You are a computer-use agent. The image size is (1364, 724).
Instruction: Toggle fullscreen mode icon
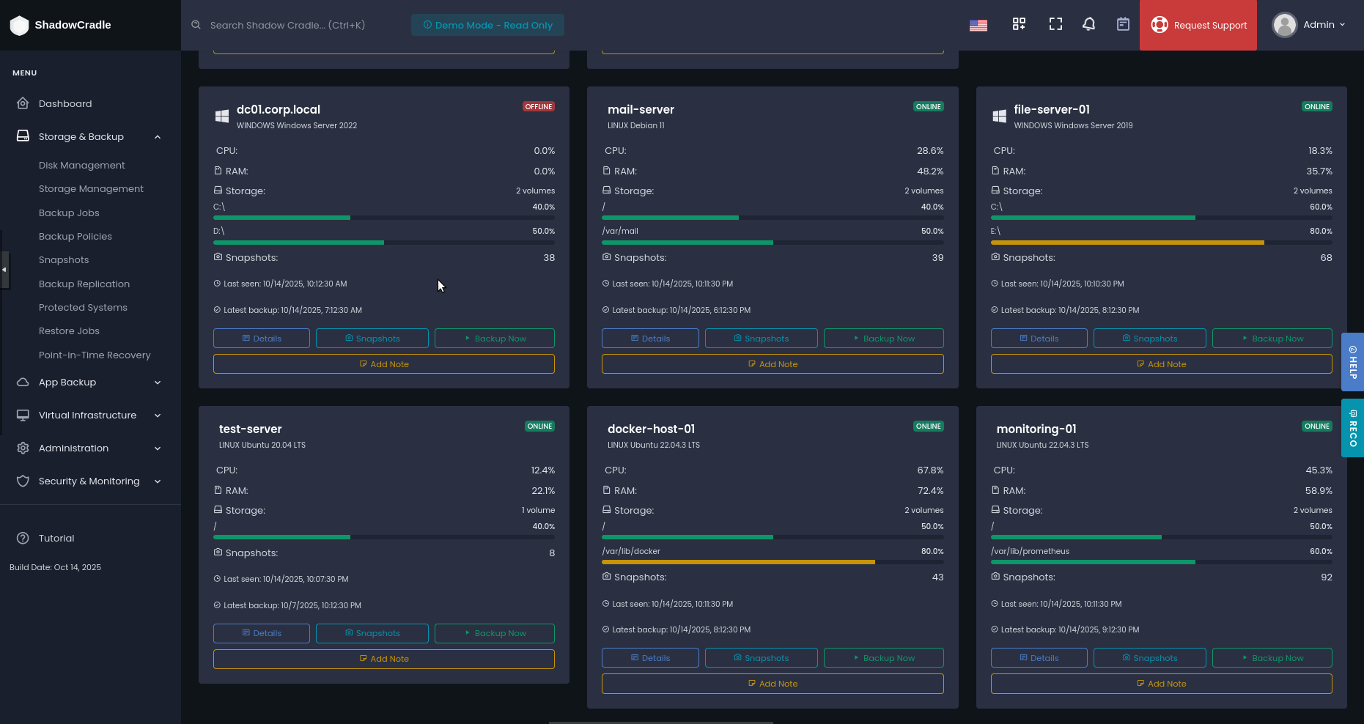coord(1055,24)
